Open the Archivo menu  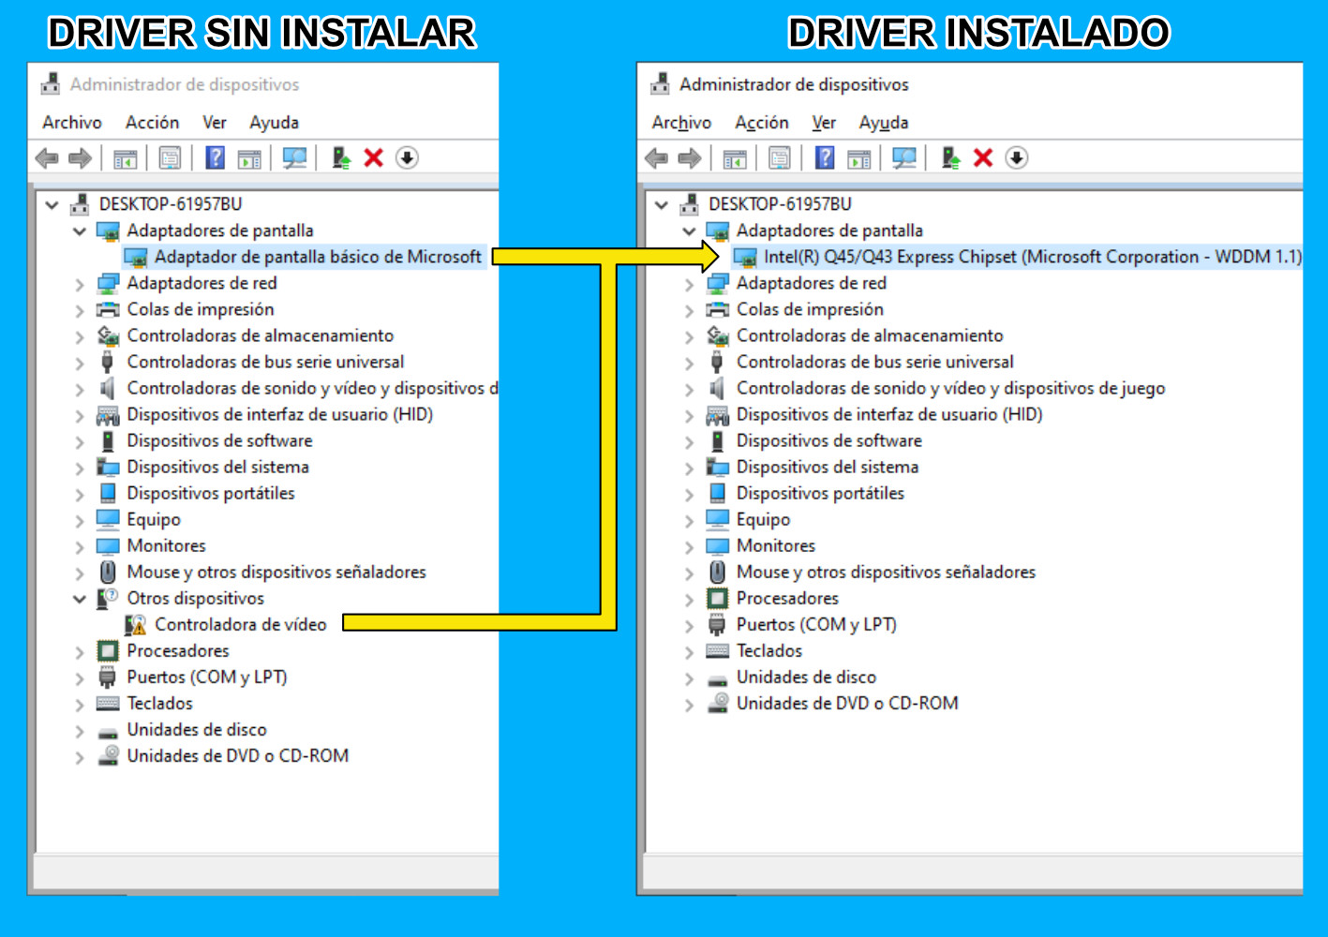[71, 122]
